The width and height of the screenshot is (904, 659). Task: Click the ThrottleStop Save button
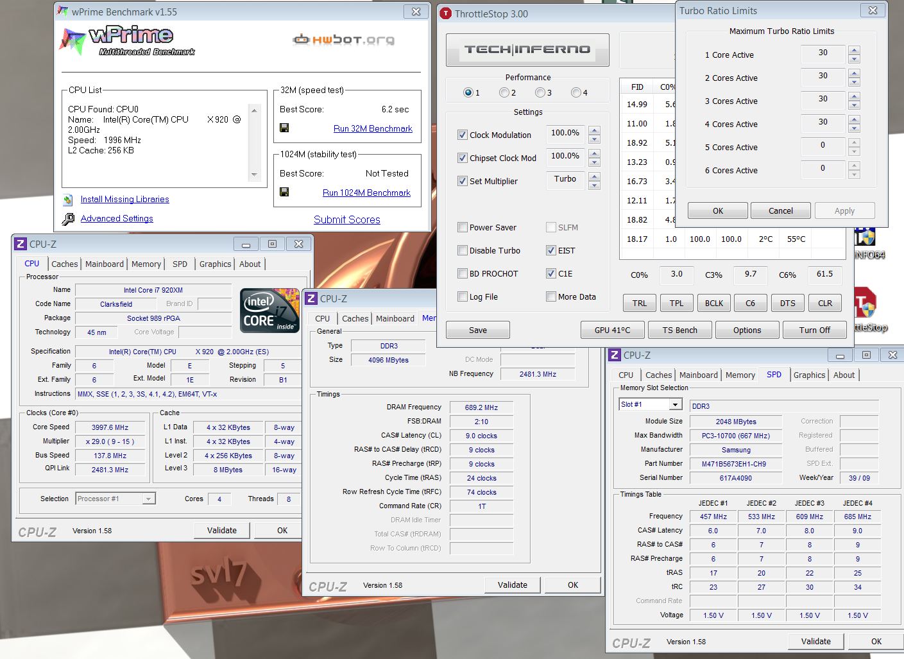[x=478, y=330]
